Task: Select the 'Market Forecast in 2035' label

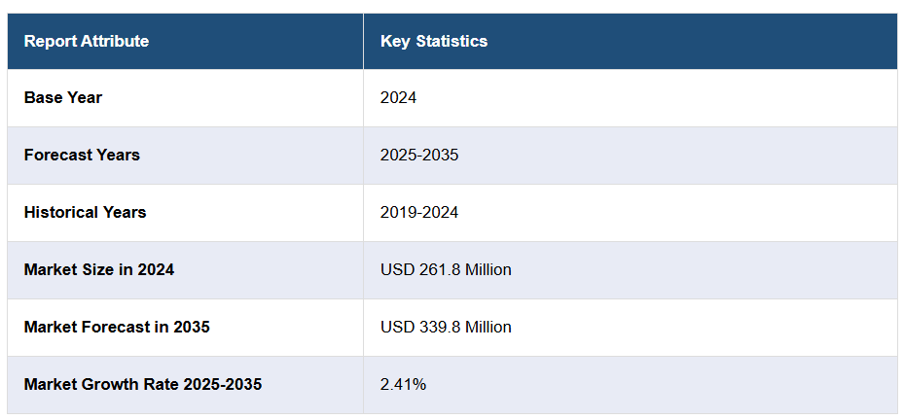Action: (x=117, y=327)
